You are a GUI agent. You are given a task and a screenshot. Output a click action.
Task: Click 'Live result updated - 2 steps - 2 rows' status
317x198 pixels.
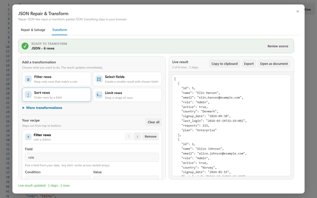pos(44,185)
